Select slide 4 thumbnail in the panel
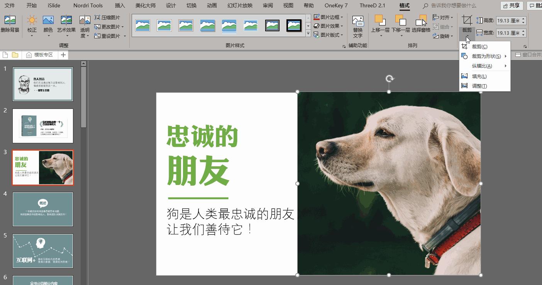This screenshot has height=285, width=542. tap(43, 209)
